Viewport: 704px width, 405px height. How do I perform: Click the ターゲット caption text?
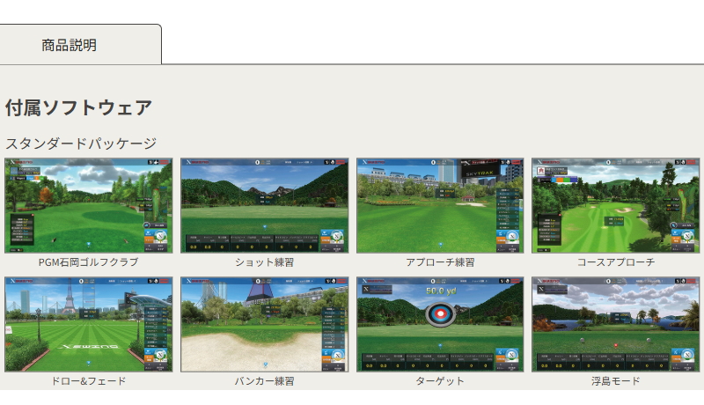[x=440, y=381]
